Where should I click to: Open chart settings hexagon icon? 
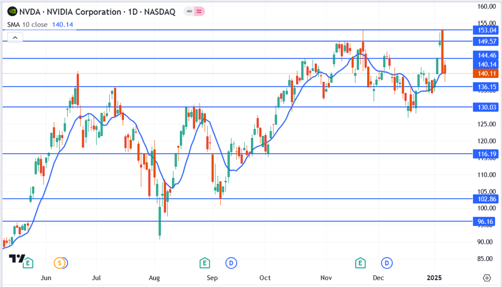click(486, 278)
